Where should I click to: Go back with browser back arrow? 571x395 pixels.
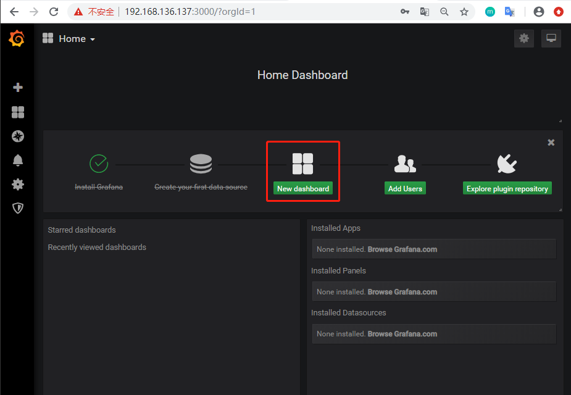pyautogui.click(x=14, y=12)
